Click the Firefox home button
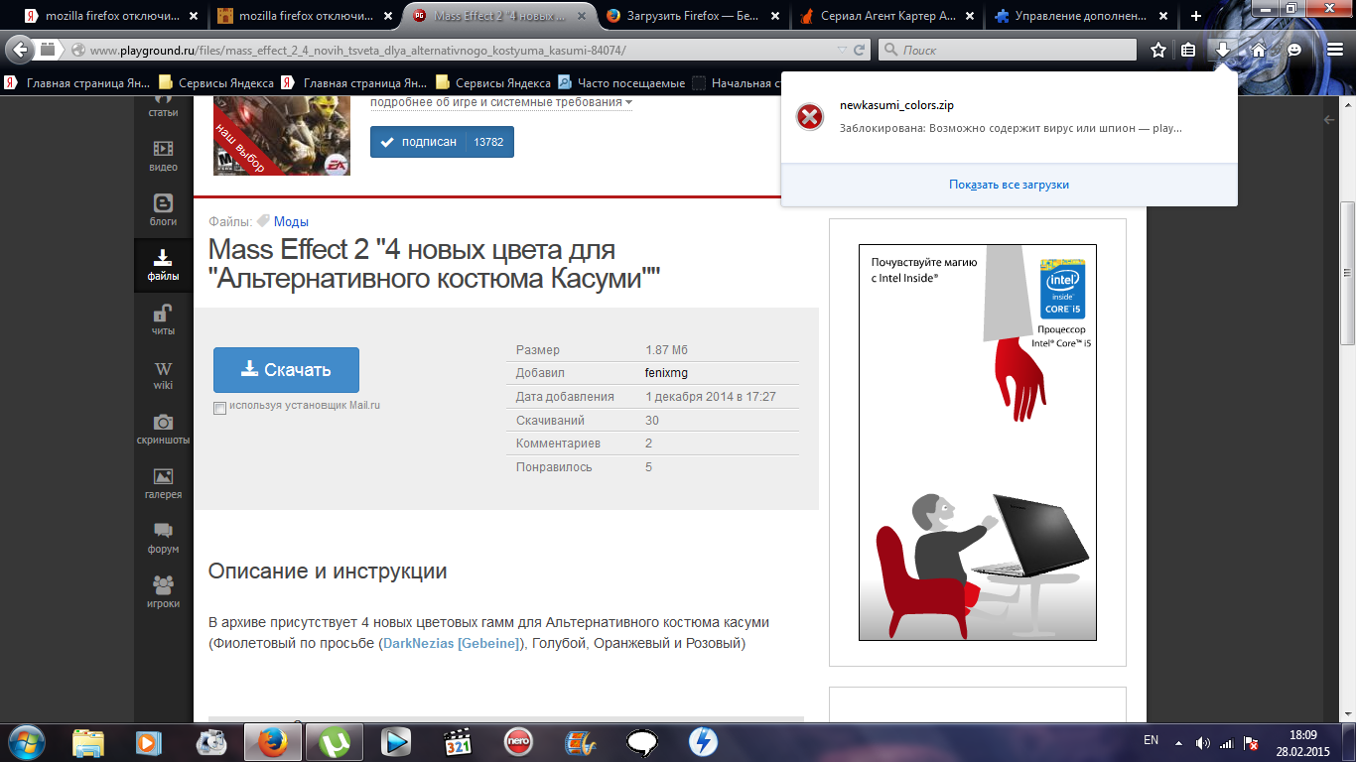This screenshot has height=762, width=1358. tap(1258, 50)
